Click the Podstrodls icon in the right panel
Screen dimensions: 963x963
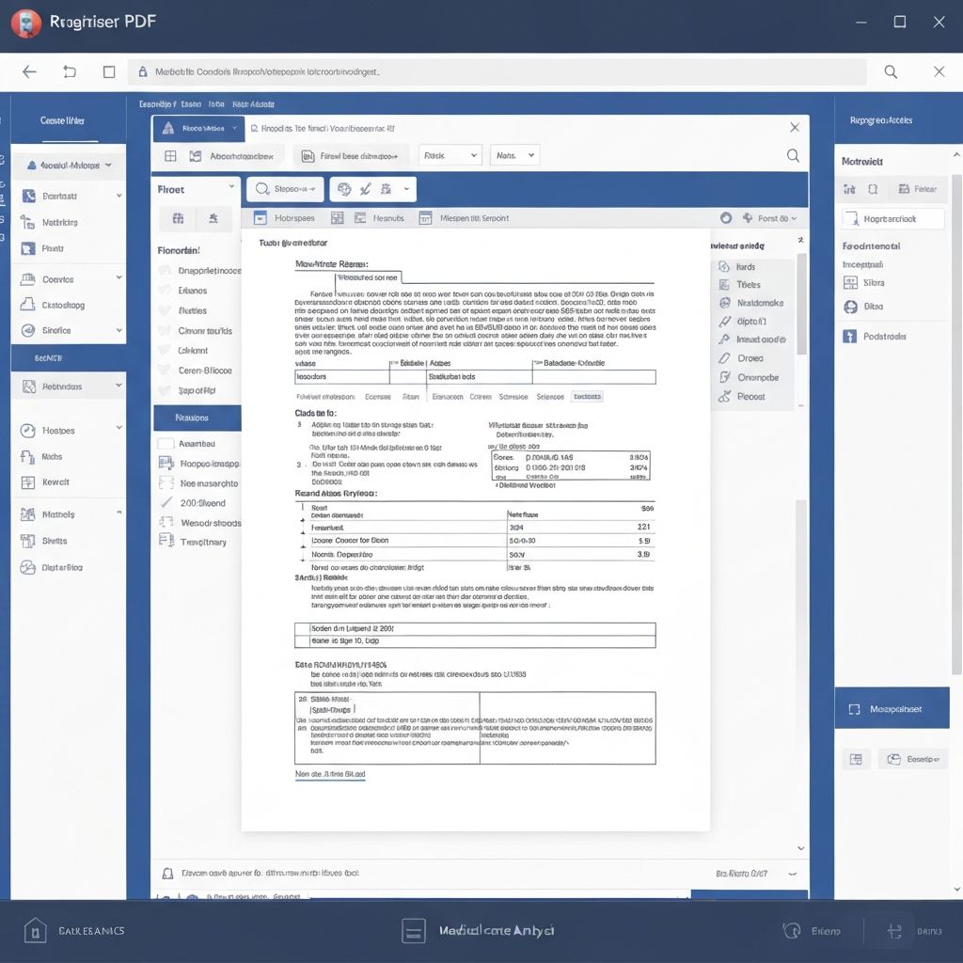pos(851,336)
